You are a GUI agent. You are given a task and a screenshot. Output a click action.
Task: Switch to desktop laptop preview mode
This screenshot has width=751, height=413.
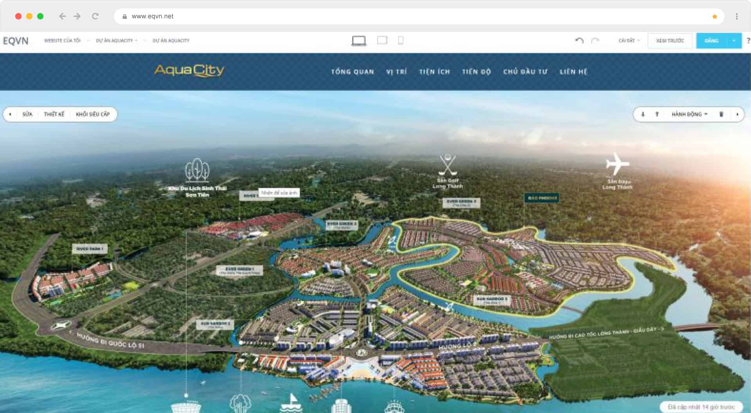[358, 41]
